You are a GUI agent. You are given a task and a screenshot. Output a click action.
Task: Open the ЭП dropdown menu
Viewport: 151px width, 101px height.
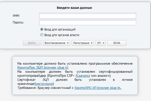coord(101,43)
